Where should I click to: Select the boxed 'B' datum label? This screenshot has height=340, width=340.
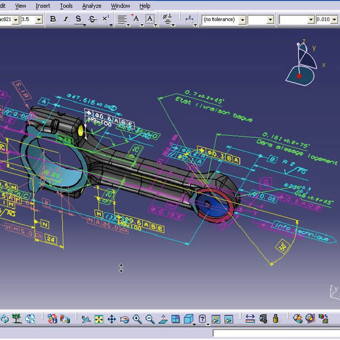click(273, 160)
